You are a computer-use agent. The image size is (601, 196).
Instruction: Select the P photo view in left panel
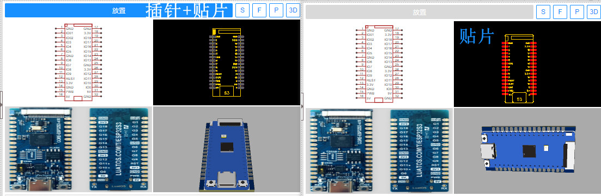click(x=276, y=11)
